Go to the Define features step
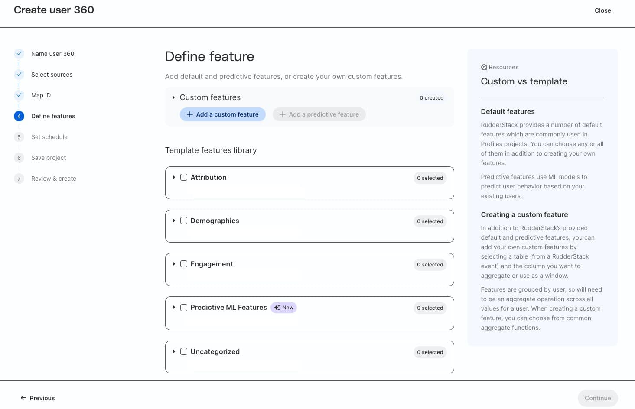 pyautogui.click(x=53, y=116)
